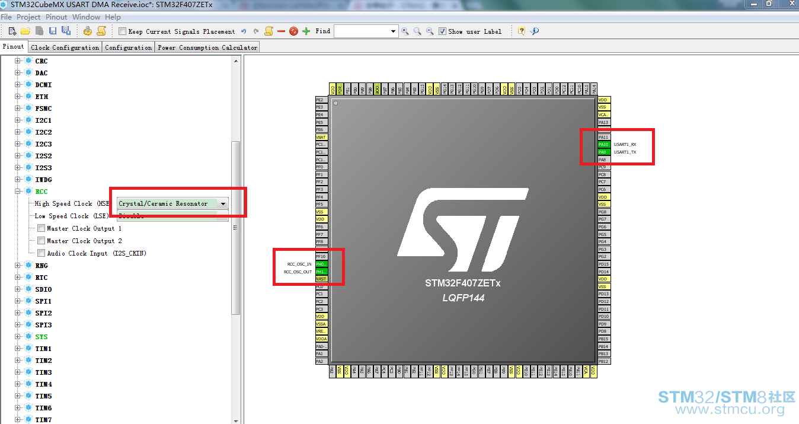Click the Save Project floppy icon
This screenshot has height=424, width=799.
[x=53, y=31]
